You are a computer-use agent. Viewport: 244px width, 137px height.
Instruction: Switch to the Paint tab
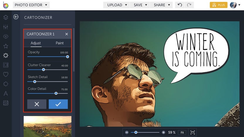(x=60, y=43)
